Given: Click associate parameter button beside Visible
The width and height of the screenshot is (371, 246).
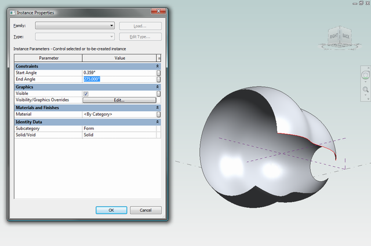Looking at the screenshot, I should click(158, 94).
